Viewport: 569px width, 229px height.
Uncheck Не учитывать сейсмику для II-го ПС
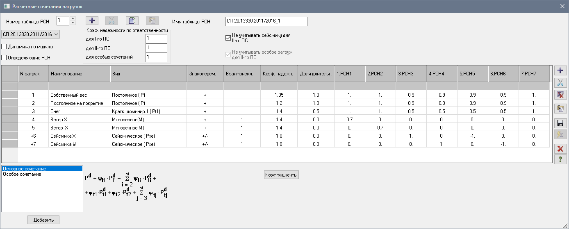click(228, 38)
